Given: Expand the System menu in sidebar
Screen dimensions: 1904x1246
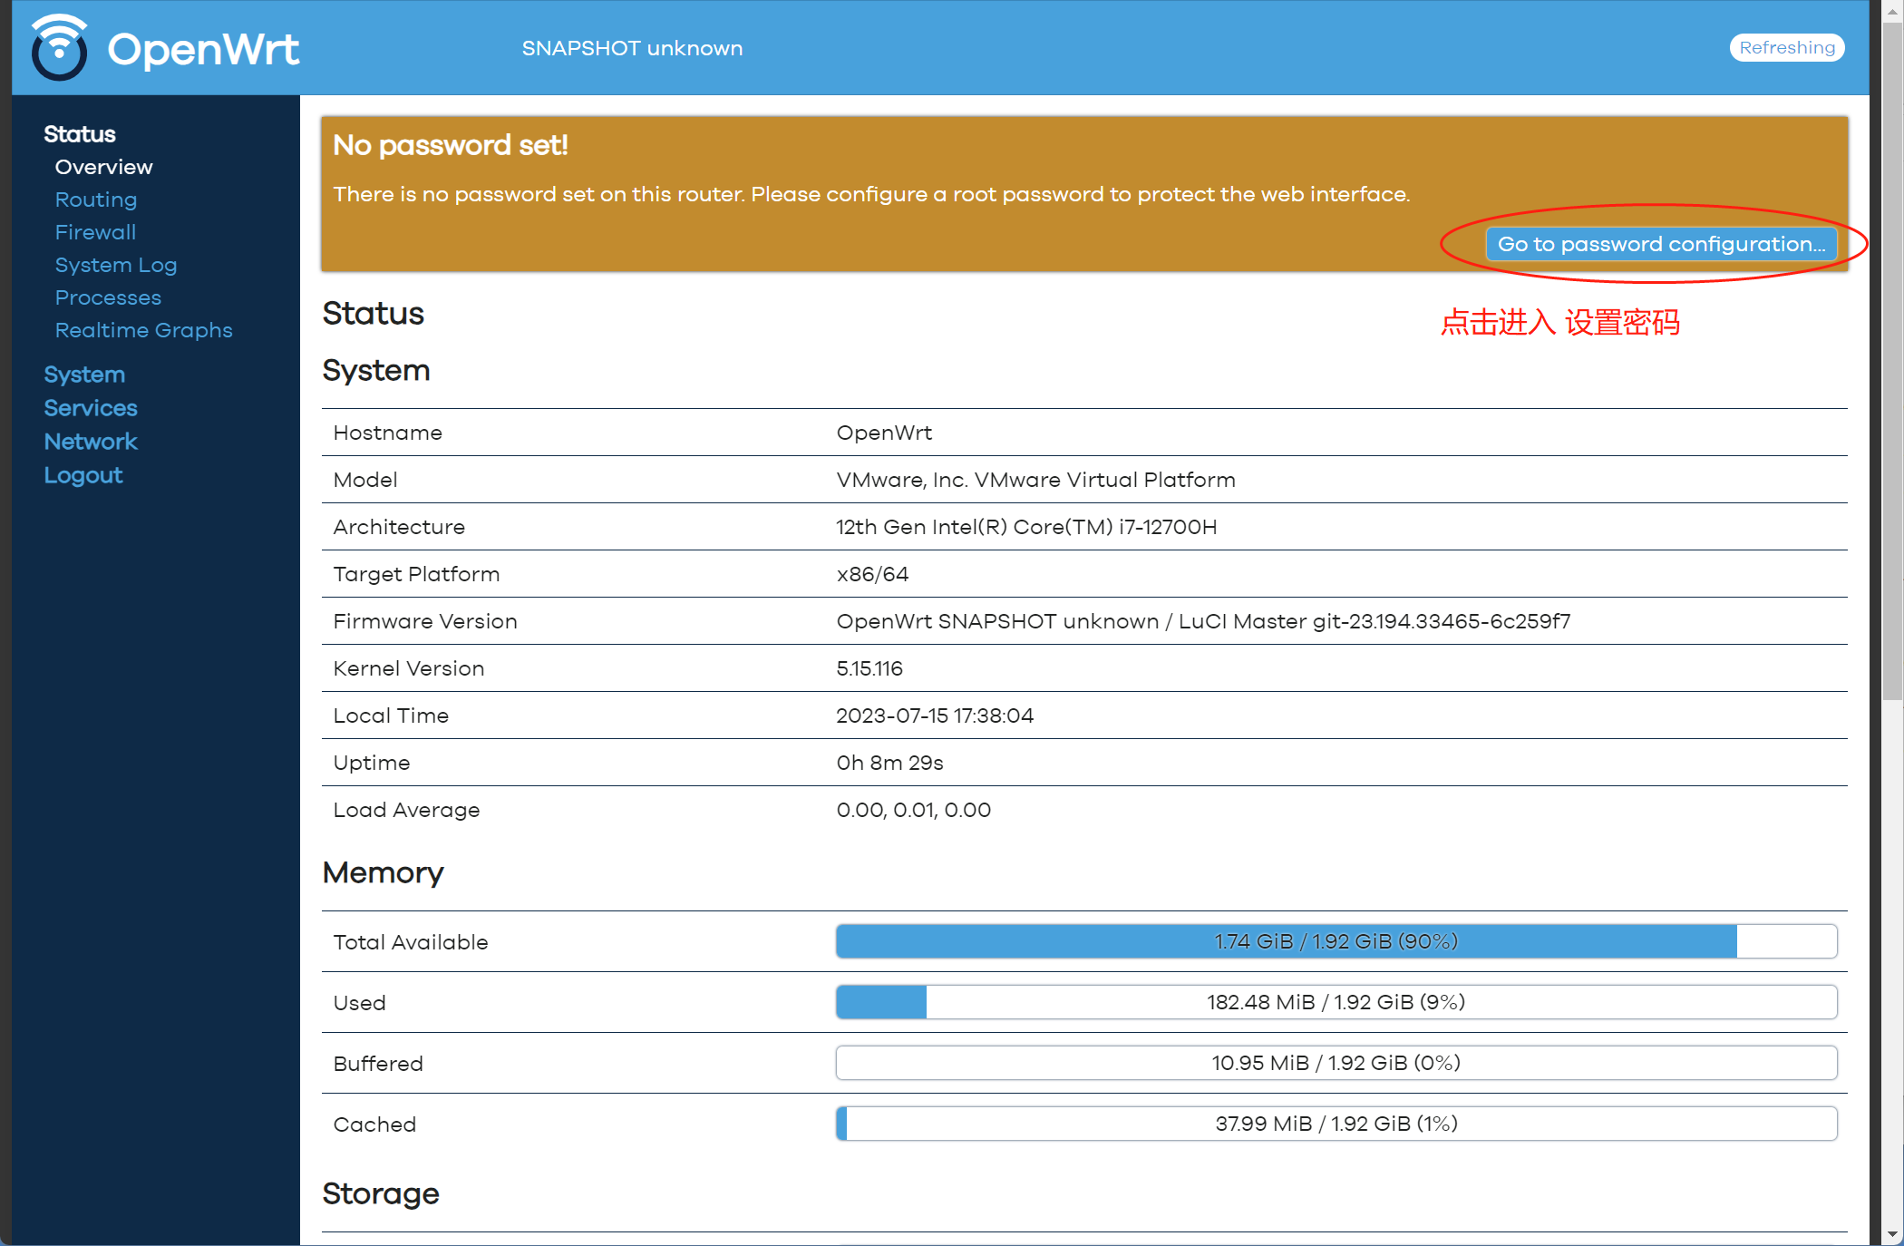Looking at the screenshot, I should [x=84, y=375].
